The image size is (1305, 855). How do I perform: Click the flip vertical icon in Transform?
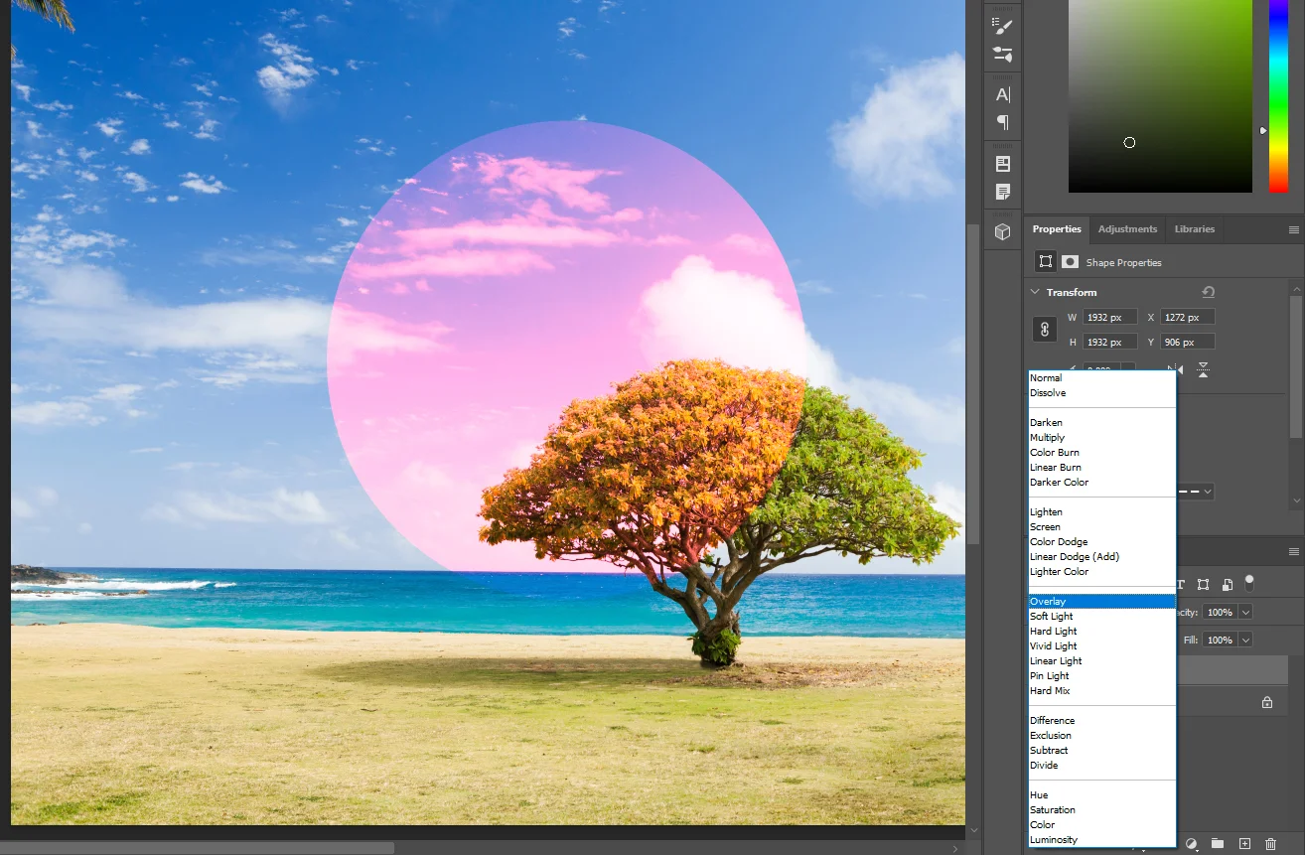click(x=1203, y=370)
